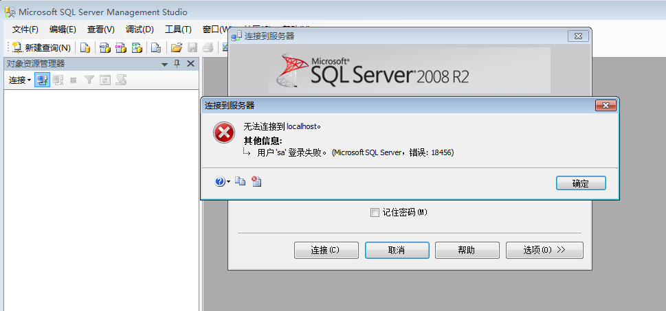Click the Refresh icon in Object Explorer
The image size is (666, 311).
[105, 80]
